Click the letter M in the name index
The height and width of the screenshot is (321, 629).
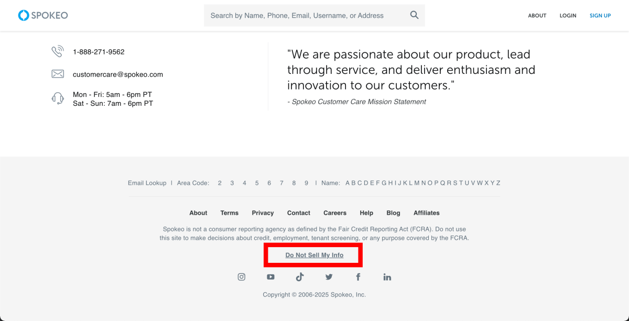(417, 183)
